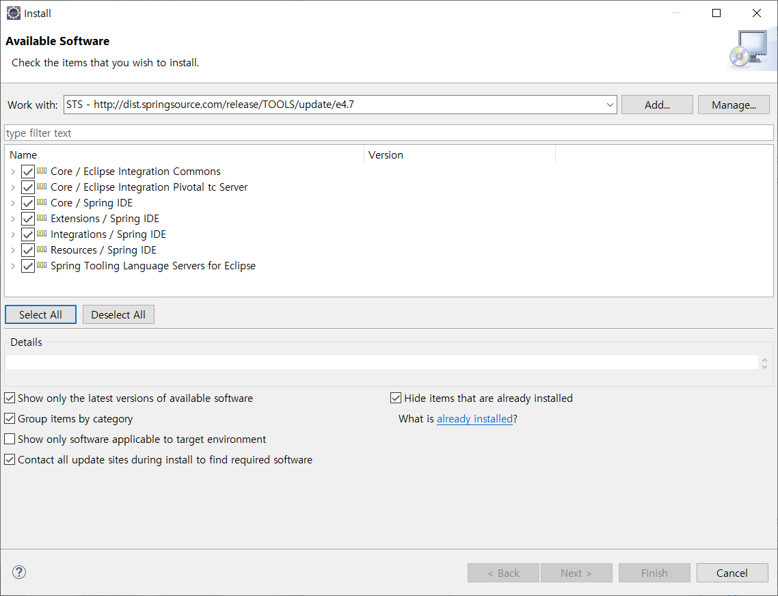The width and height of the screenshot is (778, 596).
Task: Toggle Group items by category
Action: 10,418
